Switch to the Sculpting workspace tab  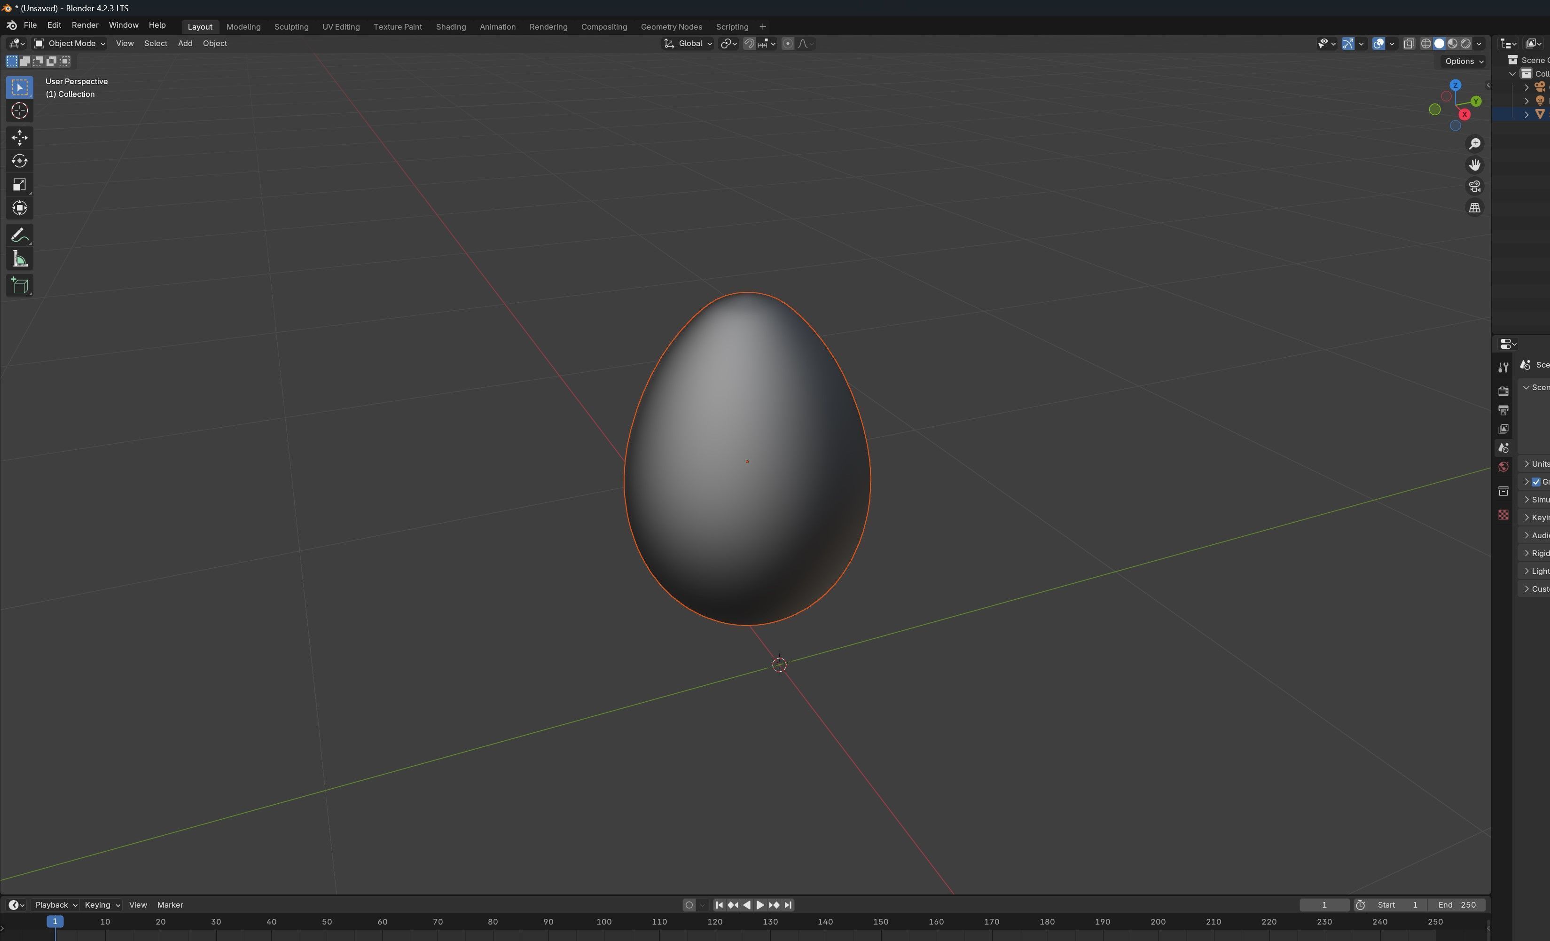coord(291,26)
